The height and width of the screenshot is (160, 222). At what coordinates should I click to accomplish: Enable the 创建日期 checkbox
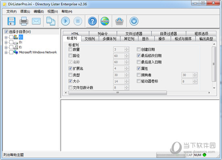point(138,49)
